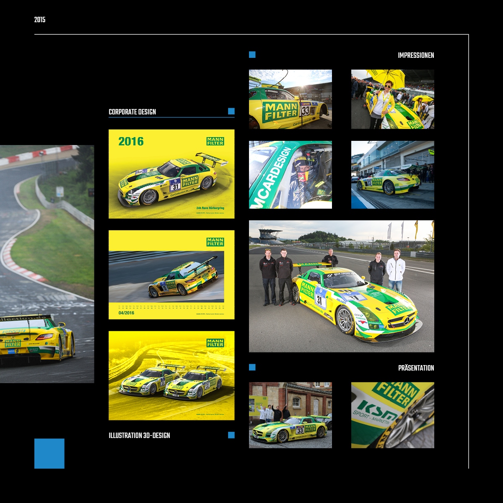Click the Illustration 3D-Design label
Screen dimensions: 503x503
[139, 436]
